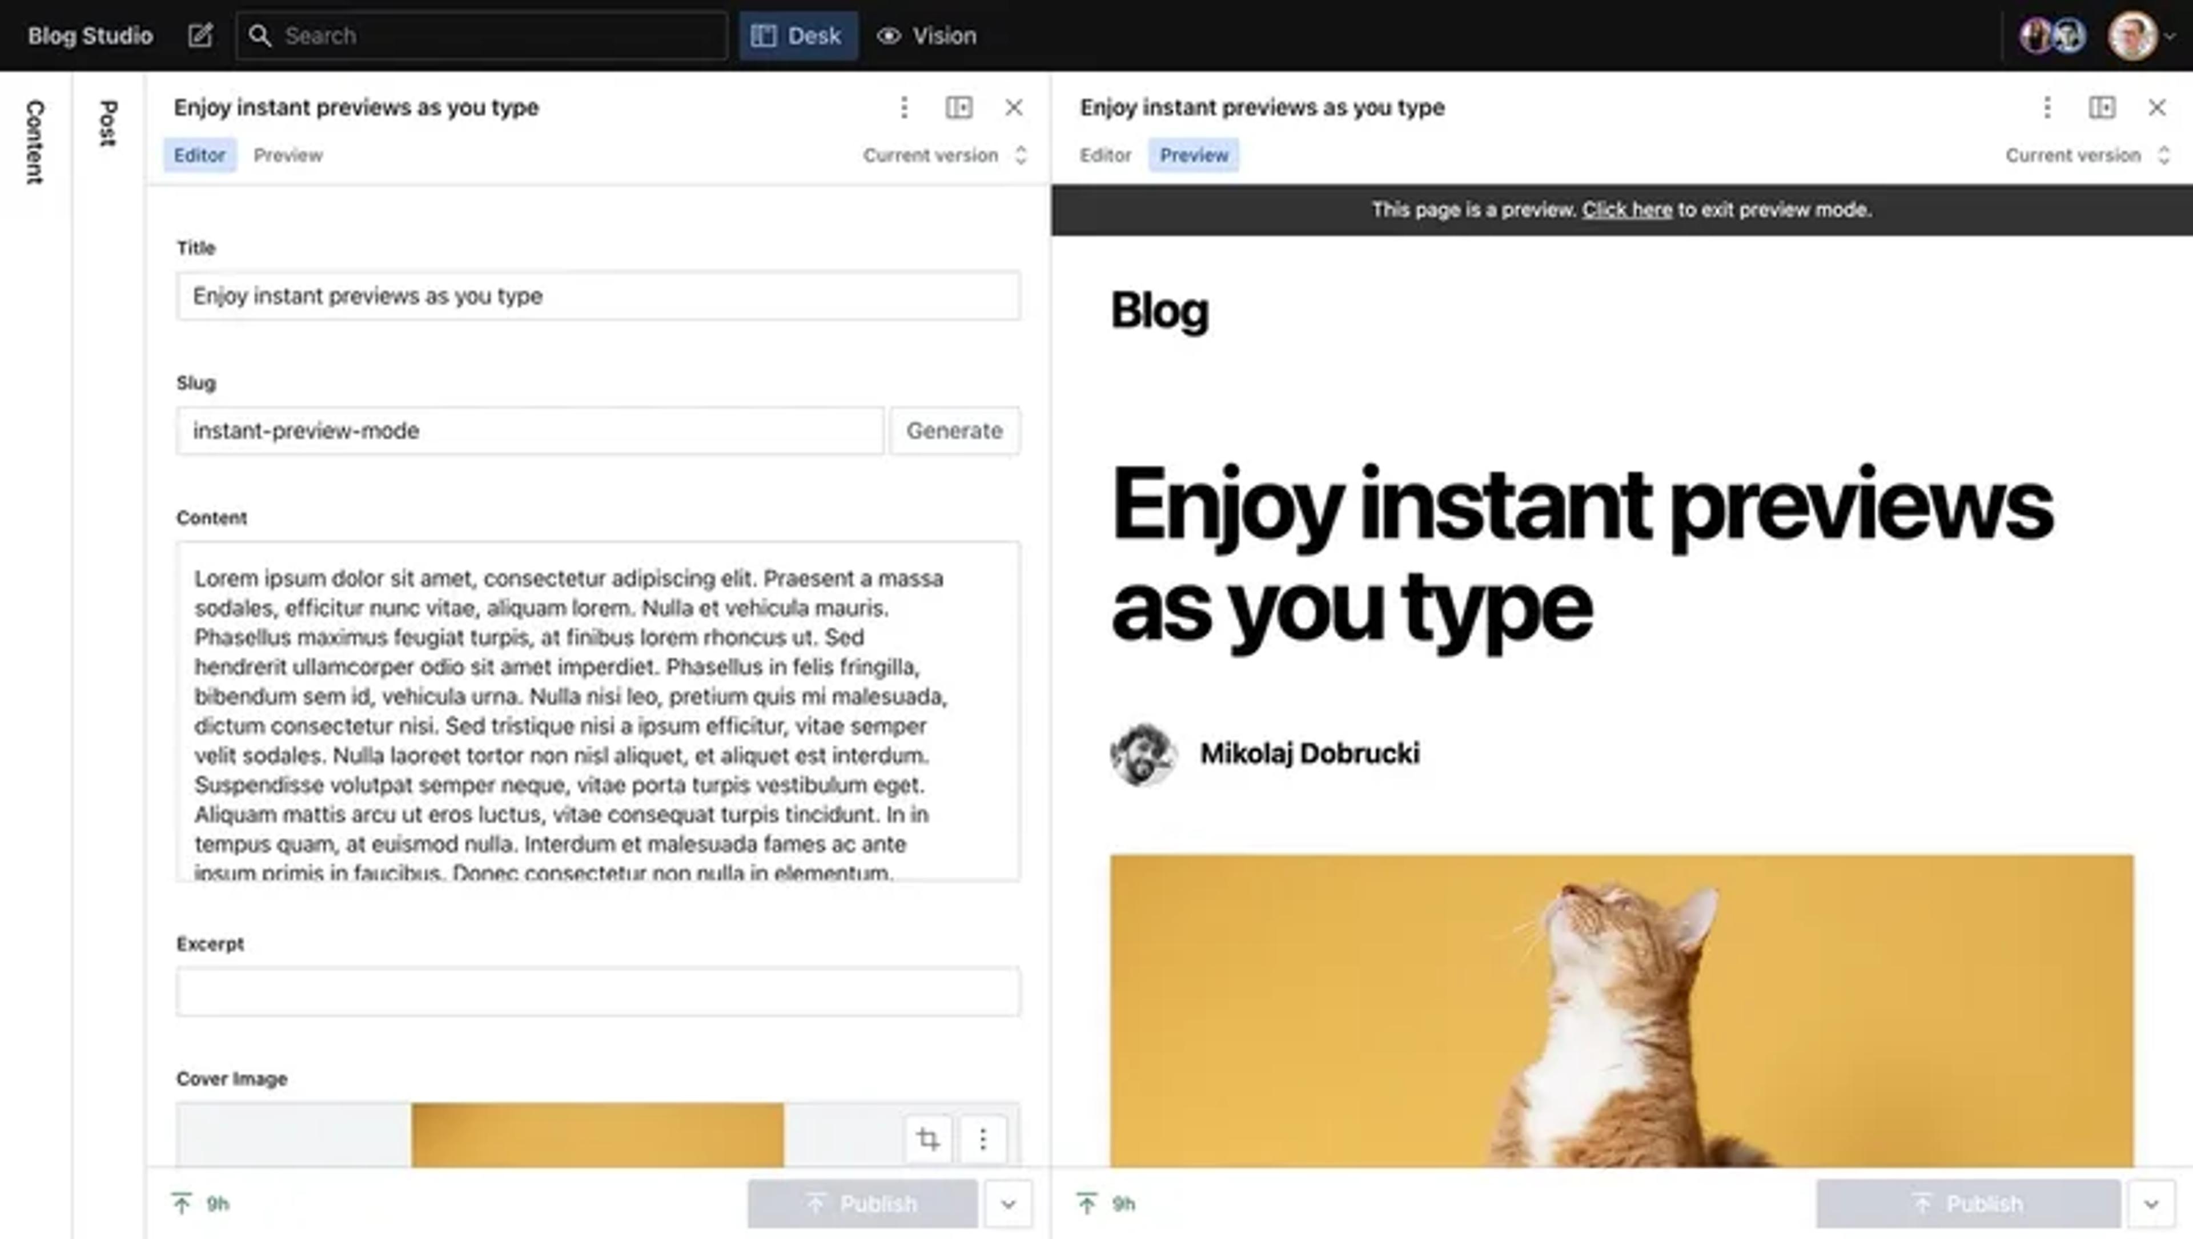Click the Generate slug button
This screenshot has width=2193, height=1239.
click(x=954, y=431)
